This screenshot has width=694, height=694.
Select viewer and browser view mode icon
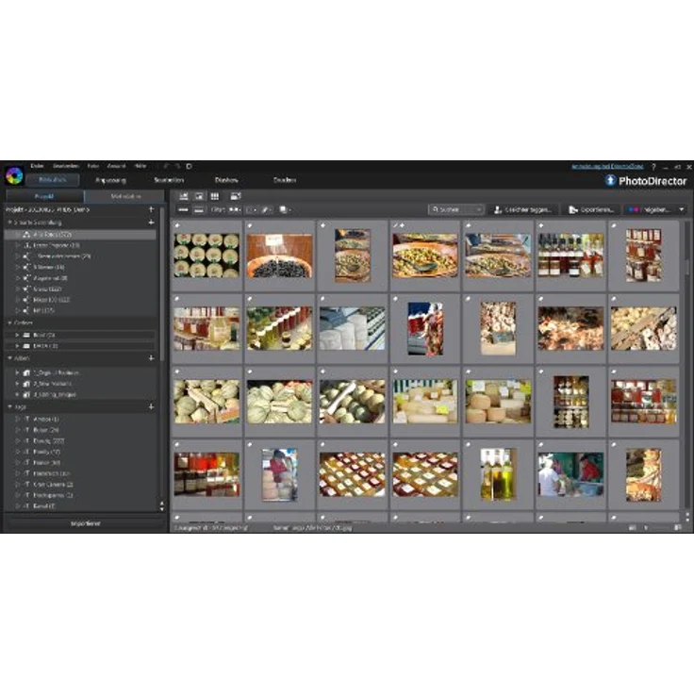coord(184,196)
